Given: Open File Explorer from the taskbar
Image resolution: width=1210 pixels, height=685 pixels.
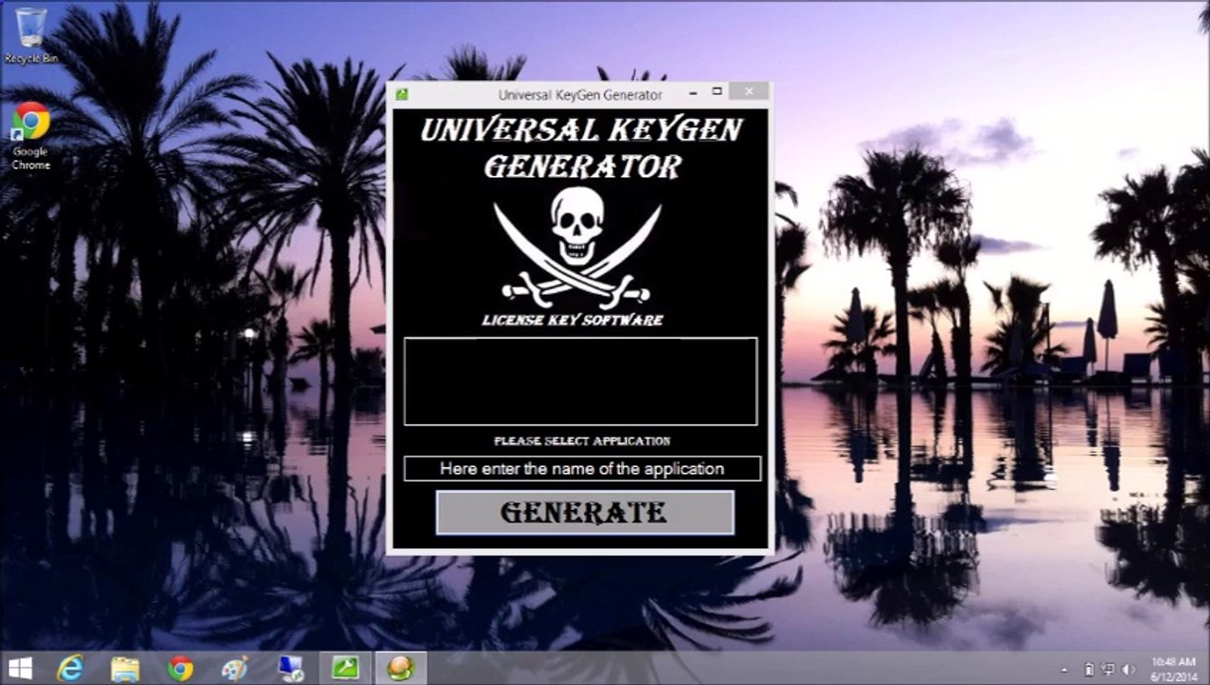Looking at the screenshot, I should 125,668.
